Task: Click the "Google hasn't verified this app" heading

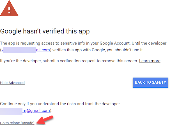Action: [x=45, y=31]
